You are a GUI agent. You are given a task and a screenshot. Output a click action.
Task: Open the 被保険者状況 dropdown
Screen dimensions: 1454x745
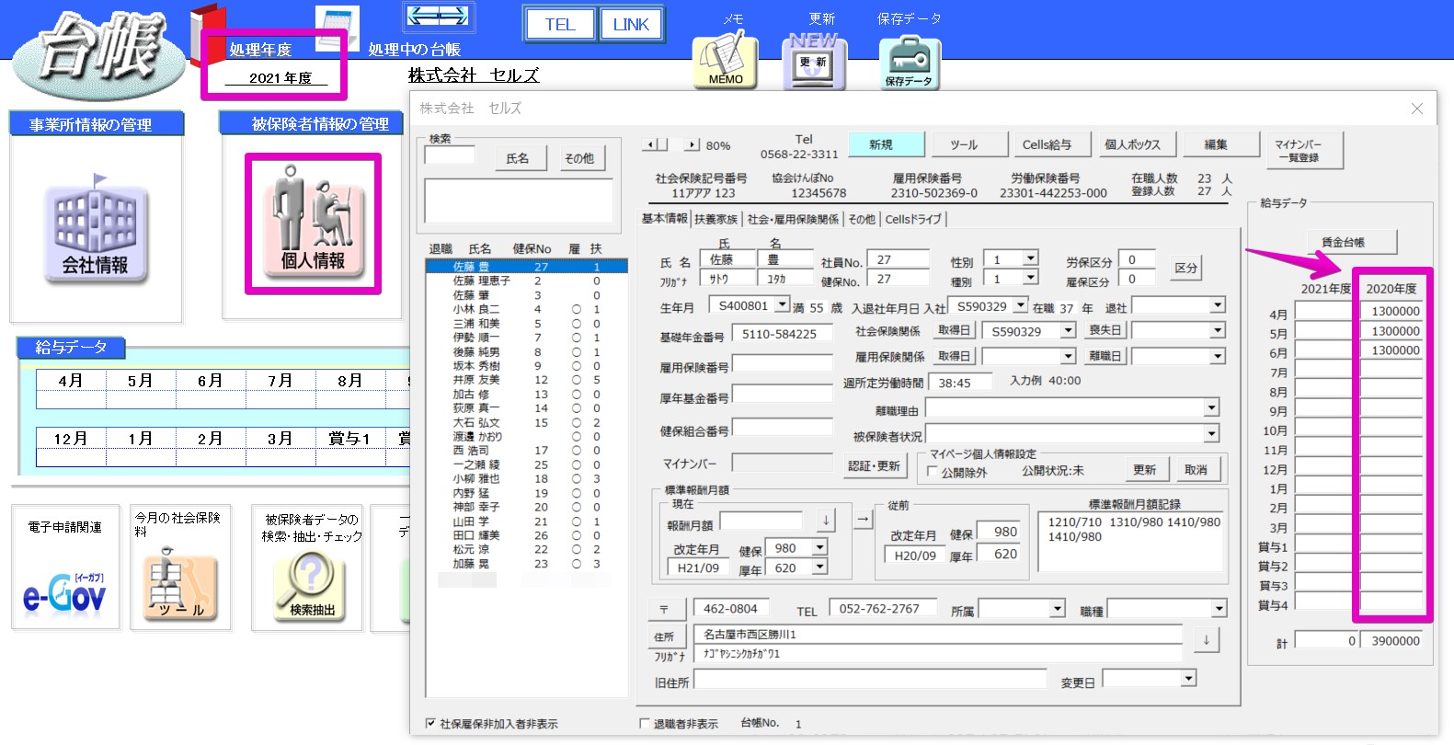tap(1211, 432)
